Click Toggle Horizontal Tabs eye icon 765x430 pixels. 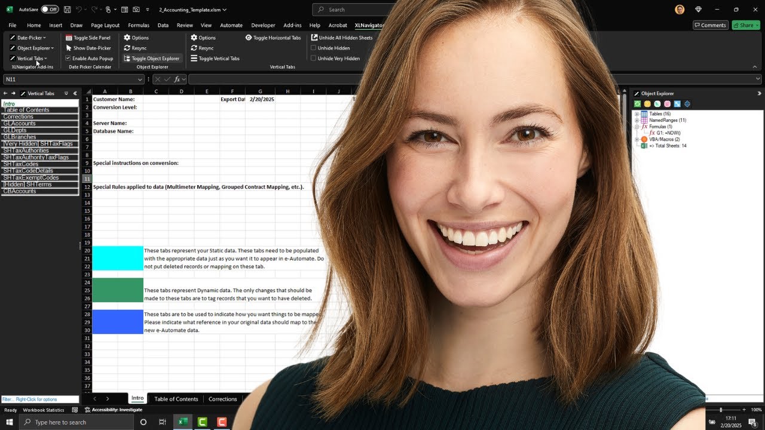coord(249,38)
